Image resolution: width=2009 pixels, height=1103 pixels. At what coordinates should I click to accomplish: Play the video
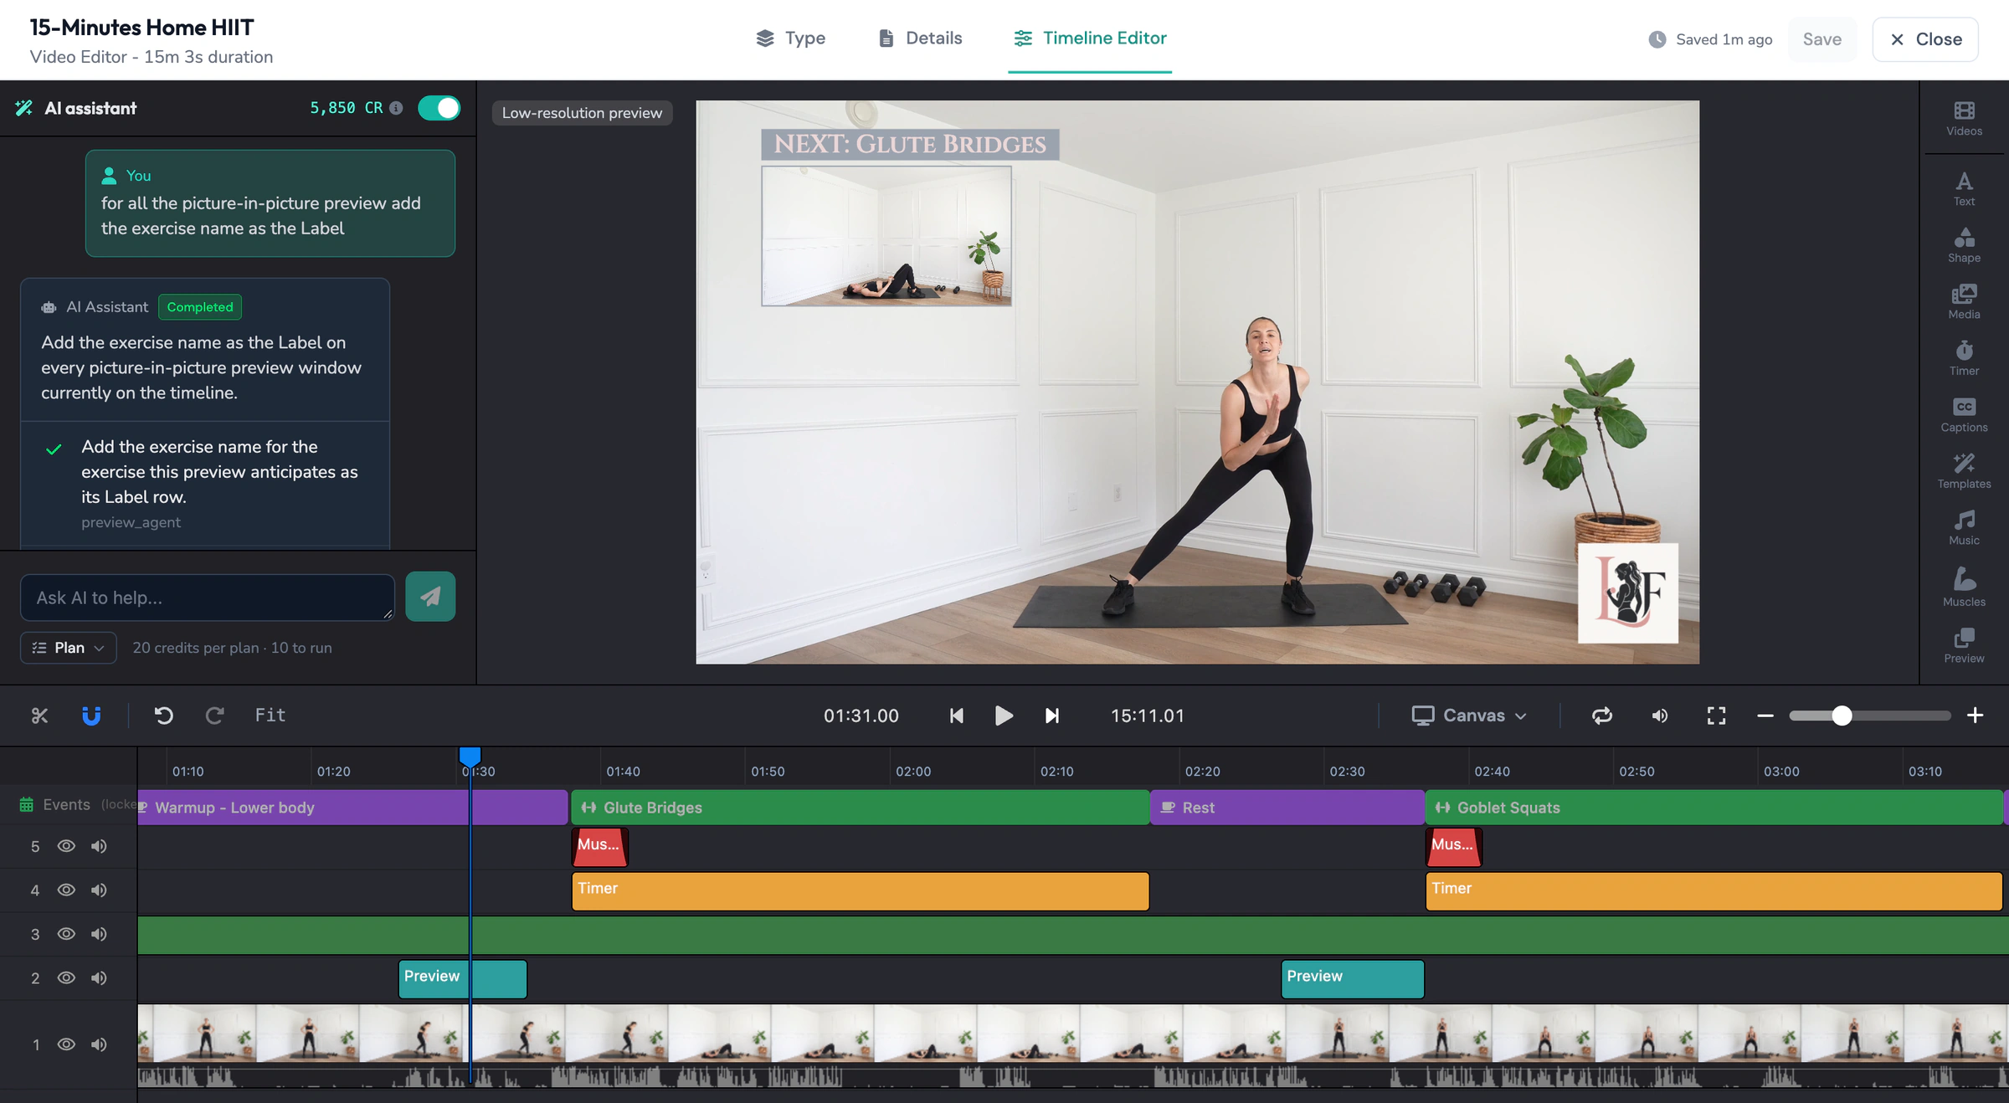coord(1003,716)
